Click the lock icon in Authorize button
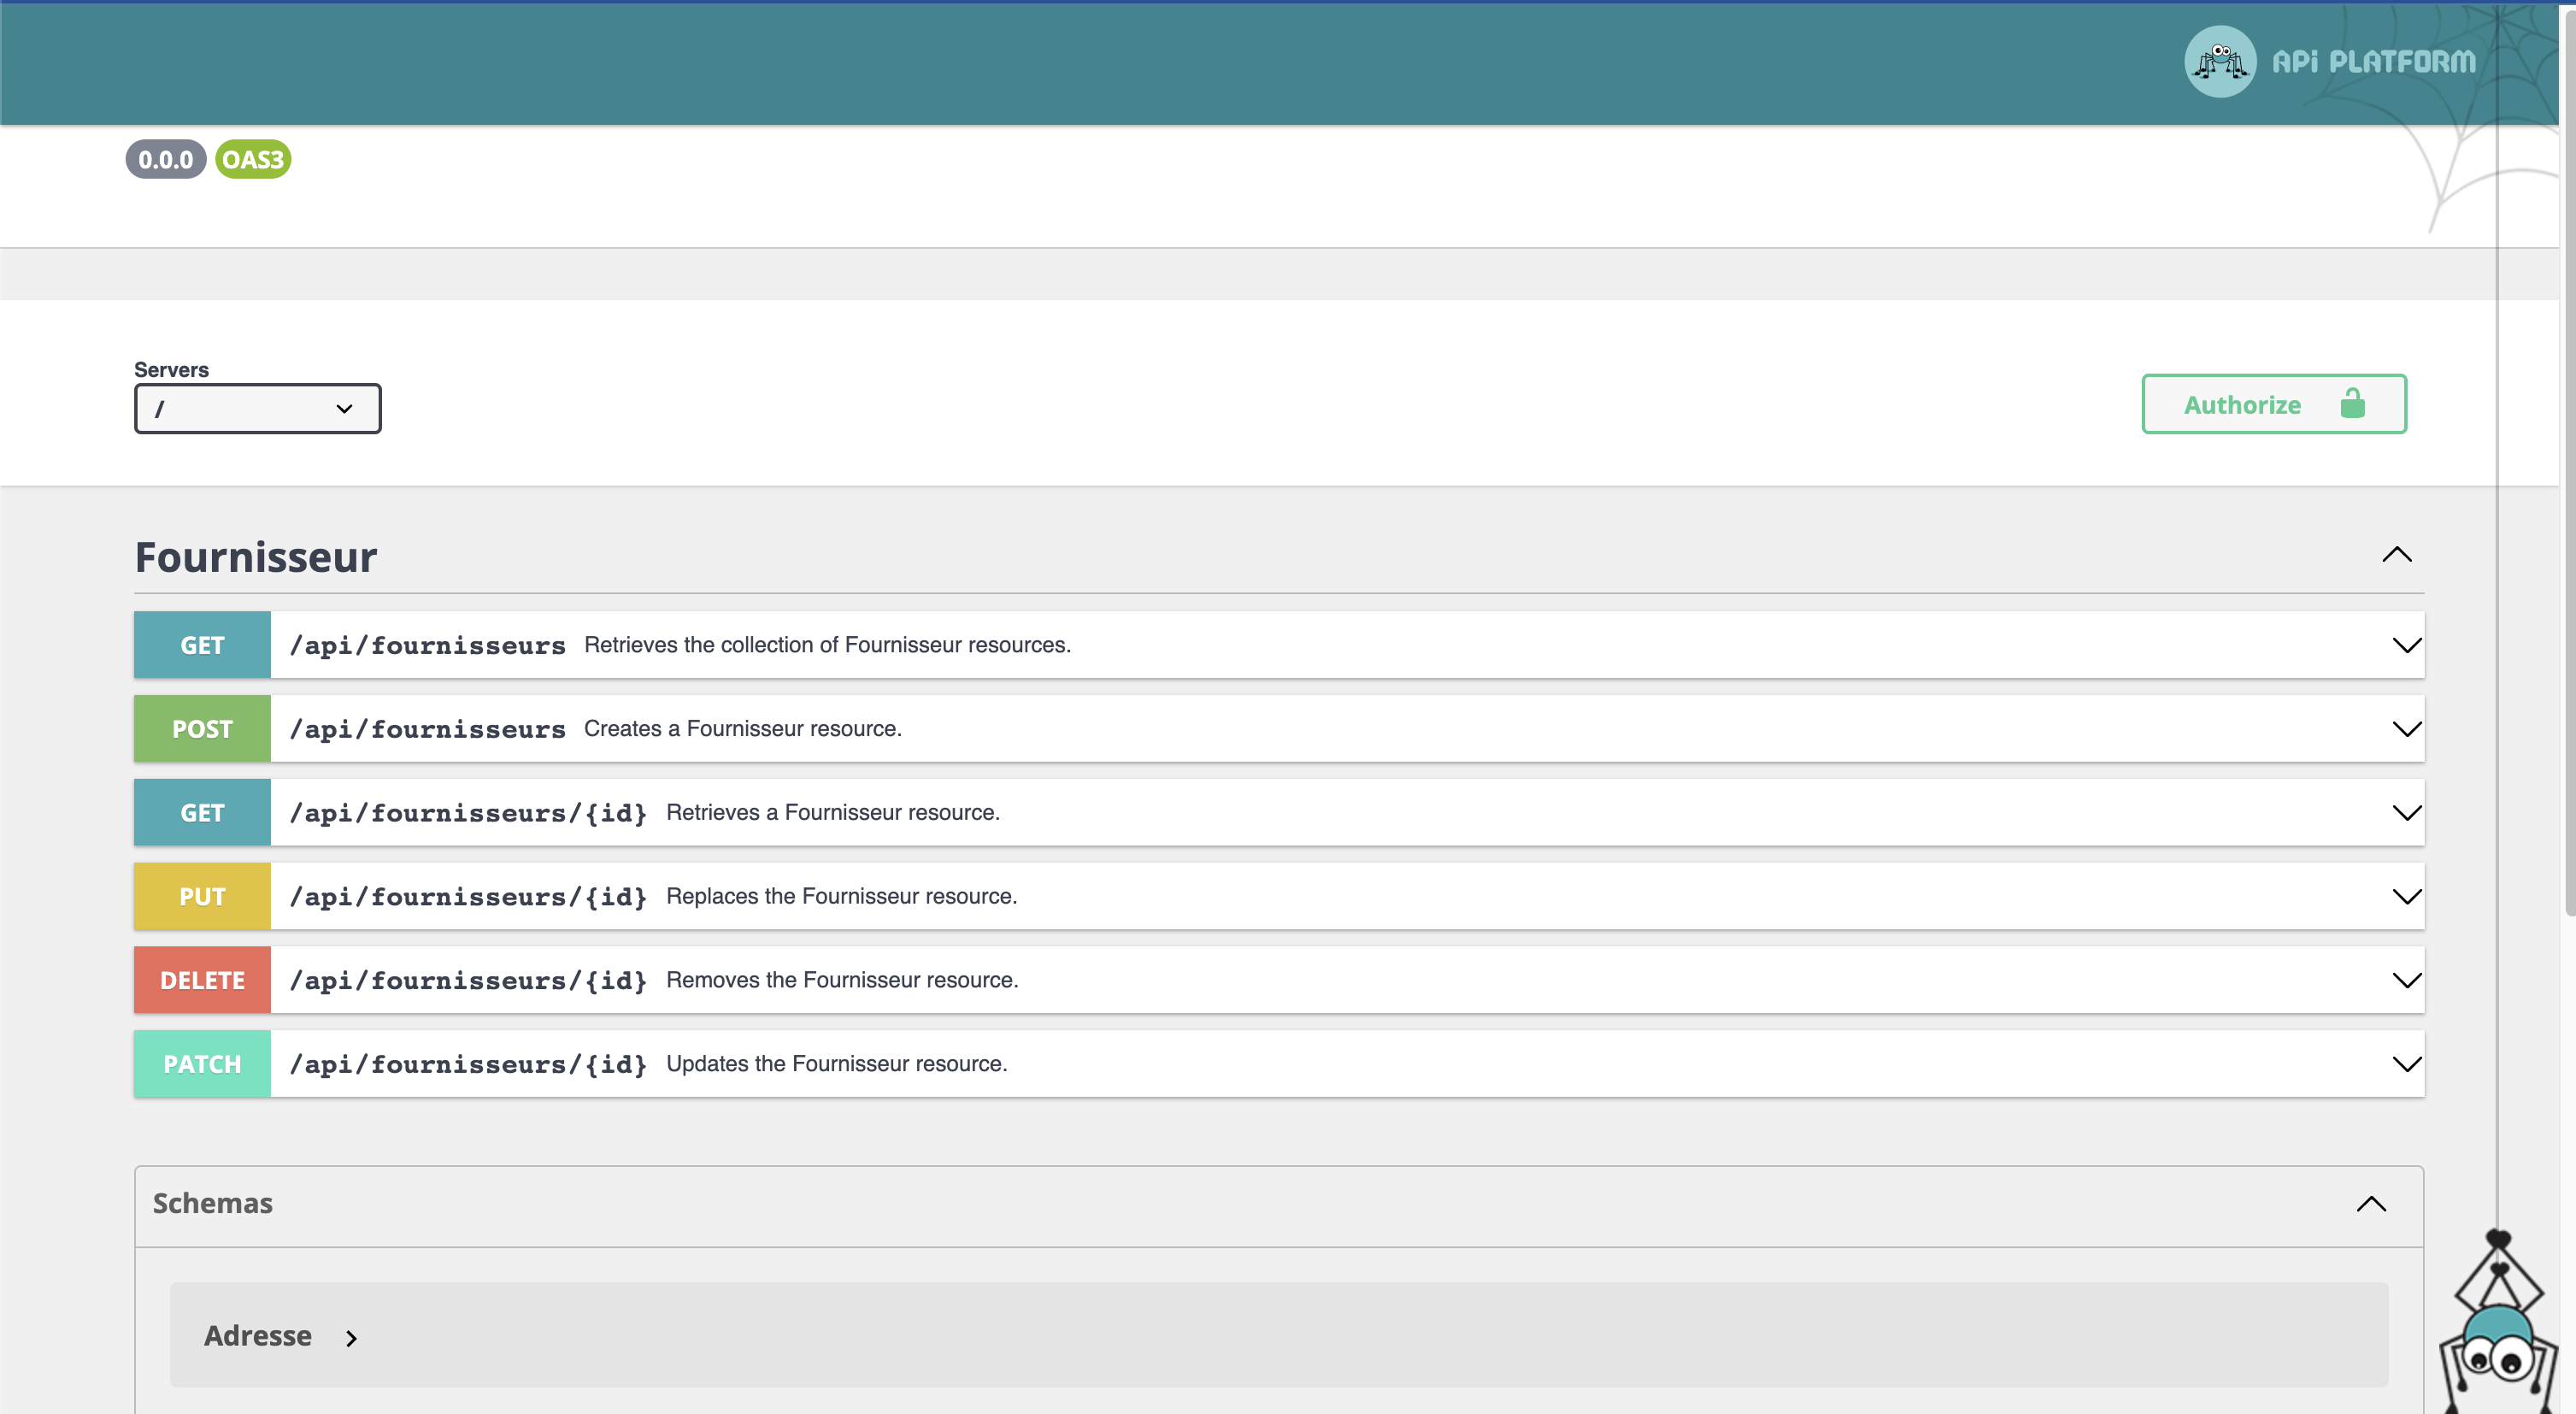This screenshot has height=1414, width=2576. pyautogui.click(x=2352, y=404)
